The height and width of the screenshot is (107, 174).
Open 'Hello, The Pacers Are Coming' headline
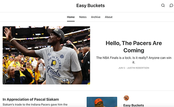[134, 47]
